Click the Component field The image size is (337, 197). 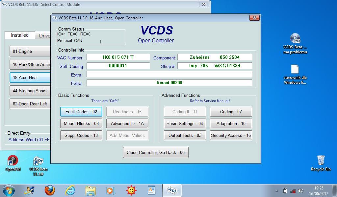click(x=215, y=57)
